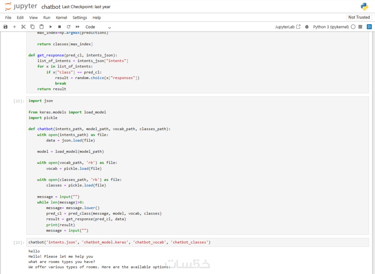The image size is (375, 274).
Task: Cut the selected cell with scissors icon
Action: [23, 27]
